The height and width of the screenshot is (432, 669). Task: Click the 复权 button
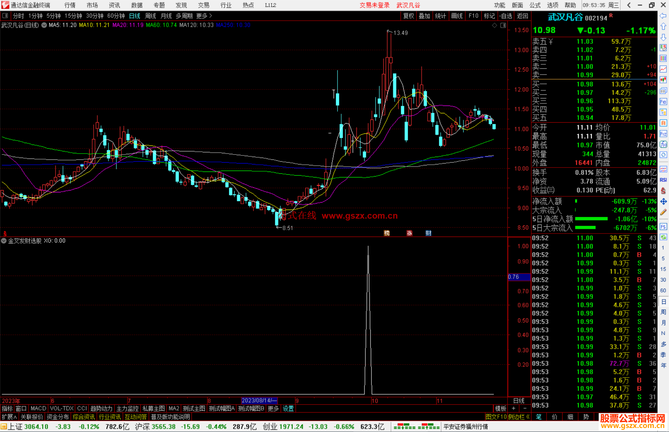coord(408,16)
